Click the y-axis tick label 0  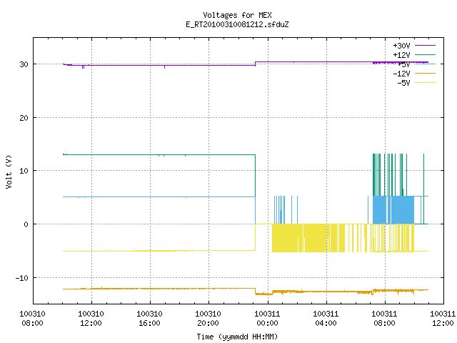(x=26, y=224)
